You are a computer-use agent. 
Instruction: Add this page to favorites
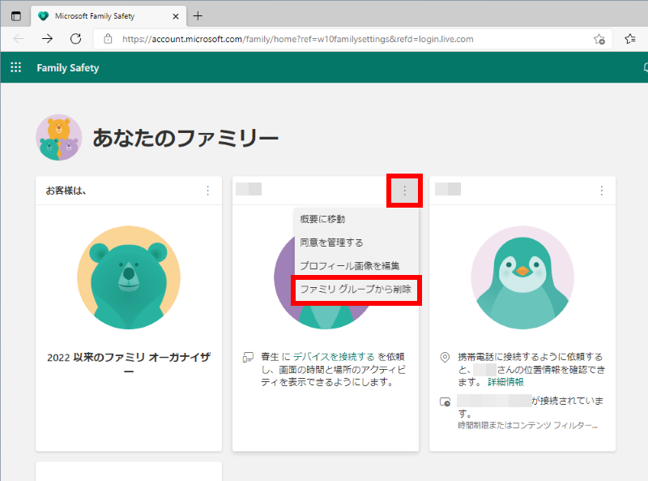tap(599, 39)
